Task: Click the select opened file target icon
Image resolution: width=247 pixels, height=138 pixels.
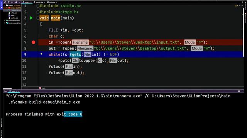Action: coord(5,2)
